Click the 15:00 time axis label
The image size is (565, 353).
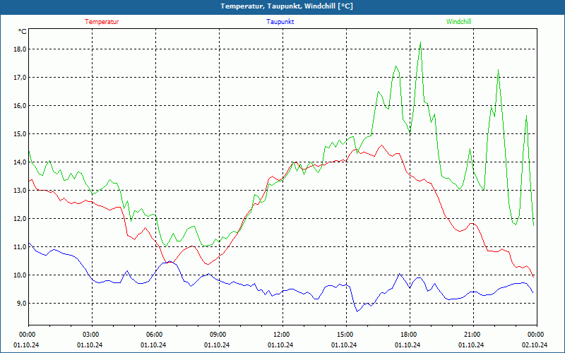(346, 335)
